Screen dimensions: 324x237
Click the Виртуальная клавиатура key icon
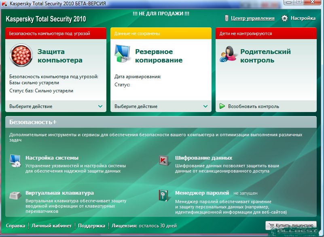tap(15, 195)
